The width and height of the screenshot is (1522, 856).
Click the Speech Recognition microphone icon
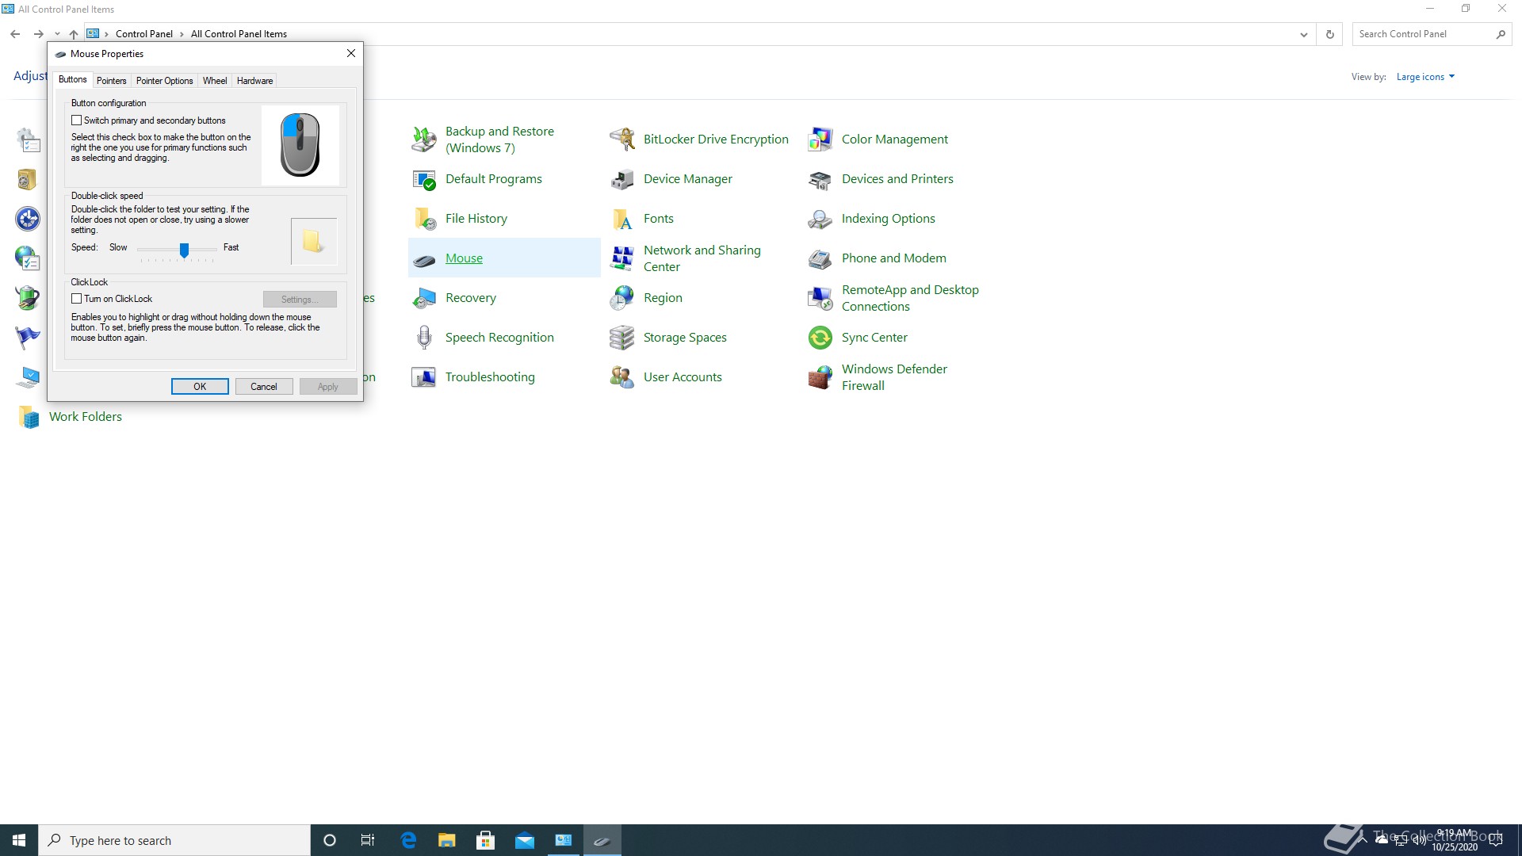click(424, 338)
